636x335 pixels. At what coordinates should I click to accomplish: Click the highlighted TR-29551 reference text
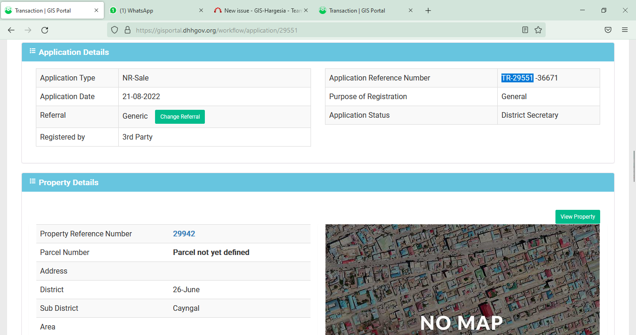pos(517,78)
